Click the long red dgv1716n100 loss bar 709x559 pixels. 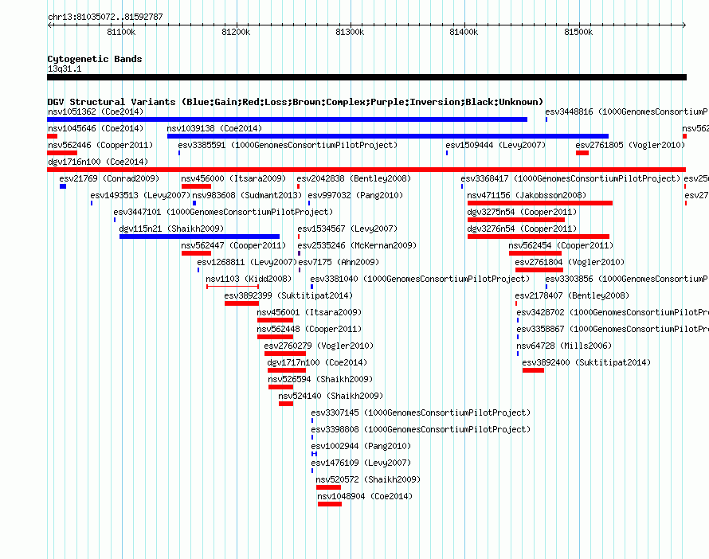point(366,170)
